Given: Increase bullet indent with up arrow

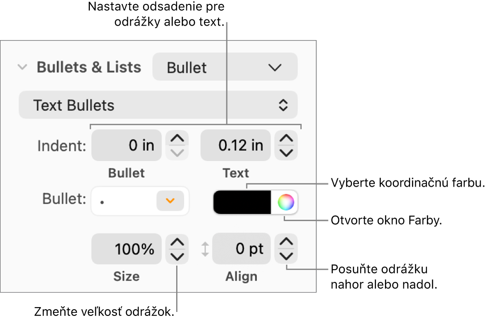Looking at the screenshot, I should 177,139.
